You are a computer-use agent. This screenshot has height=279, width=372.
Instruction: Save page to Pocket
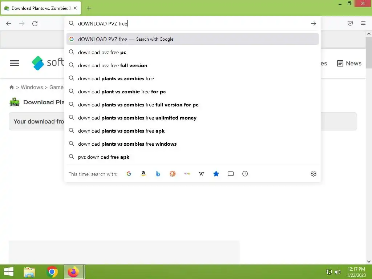pos(350,23)
